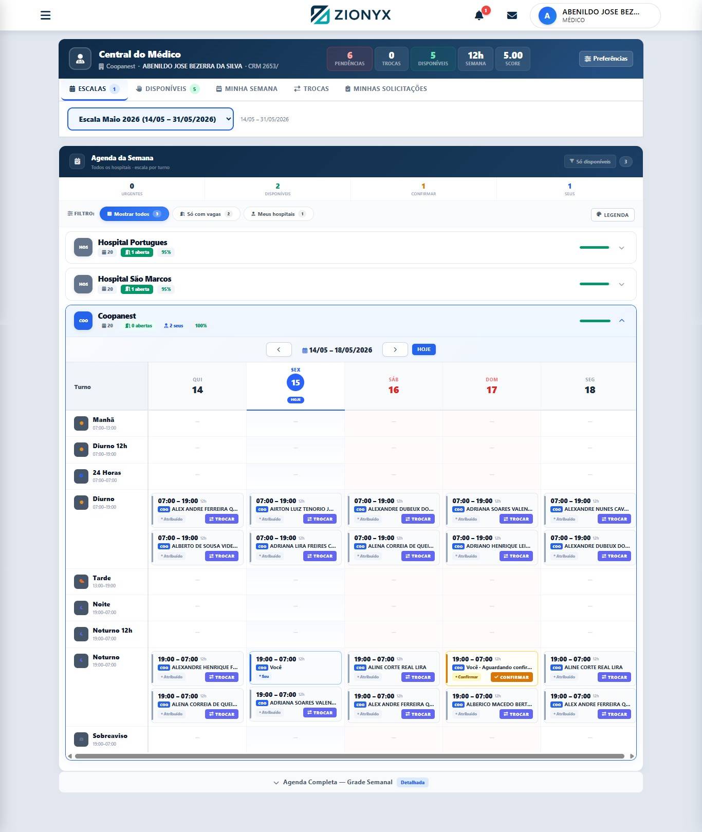Collapse the Coopanest section chevron

(621, 321)
